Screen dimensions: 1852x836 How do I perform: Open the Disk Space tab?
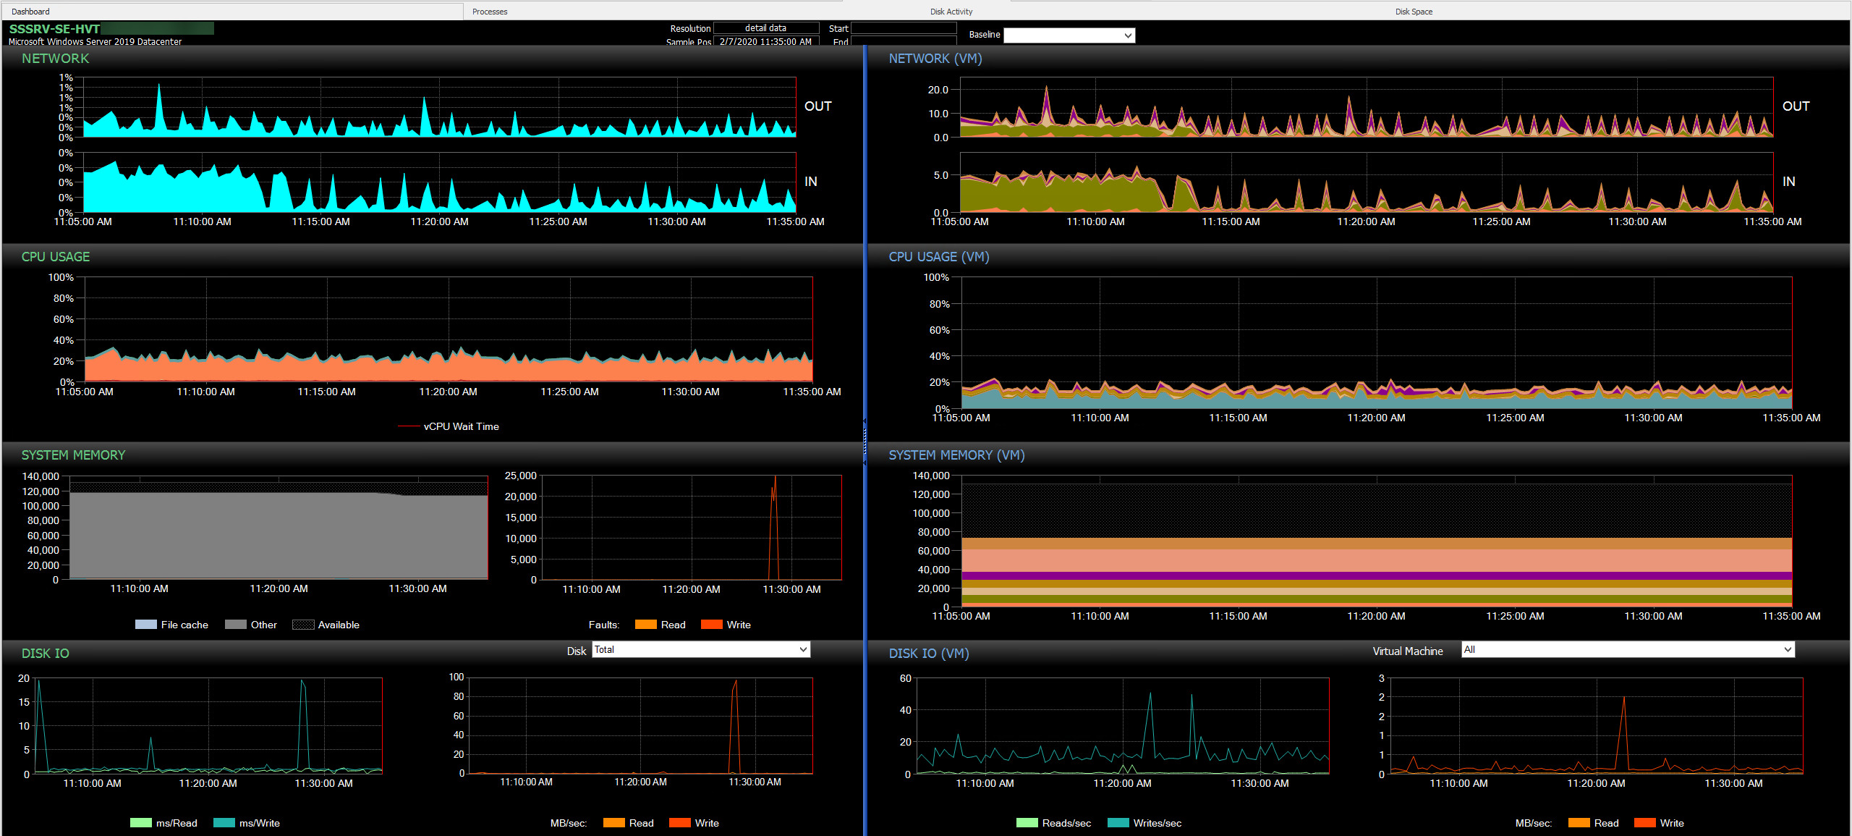1413,11
